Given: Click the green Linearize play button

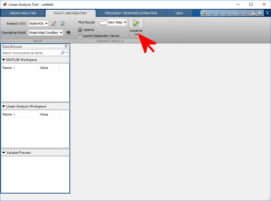Looking at the screenshot, I should [x=136, y=23].
